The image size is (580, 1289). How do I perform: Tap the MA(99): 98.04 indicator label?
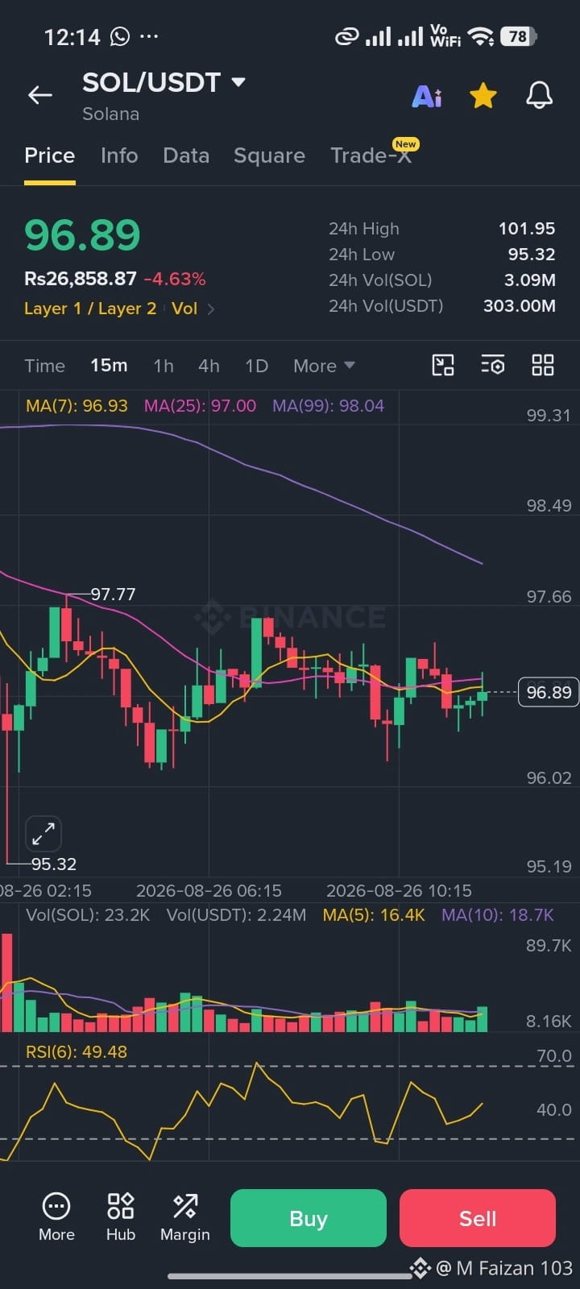click(x=328, y=405)
